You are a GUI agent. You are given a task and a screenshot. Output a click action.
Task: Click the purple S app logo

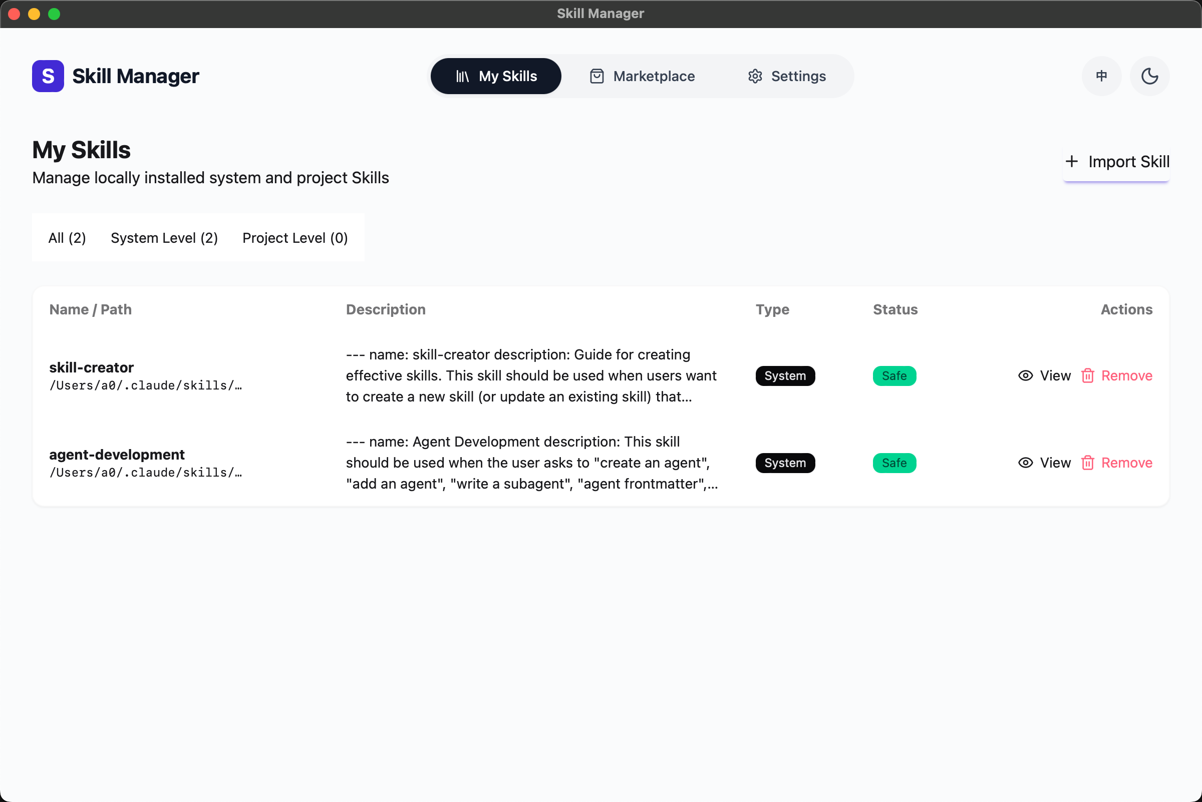(48, 76)
